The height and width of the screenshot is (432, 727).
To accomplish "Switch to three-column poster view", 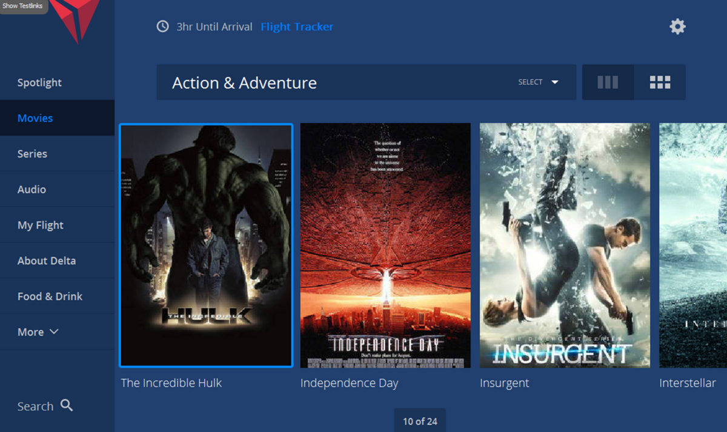I will [x=608, y=82].
